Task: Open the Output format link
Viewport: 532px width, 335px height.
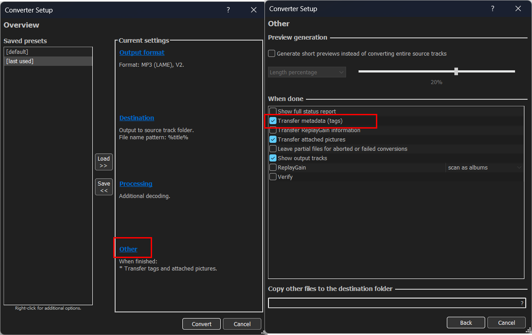Action: tap(142, 52)
